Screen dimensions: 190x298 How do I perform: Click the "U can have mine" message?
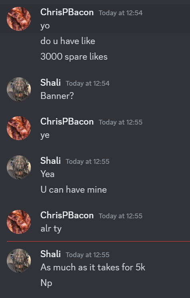(x=74, y=190)
